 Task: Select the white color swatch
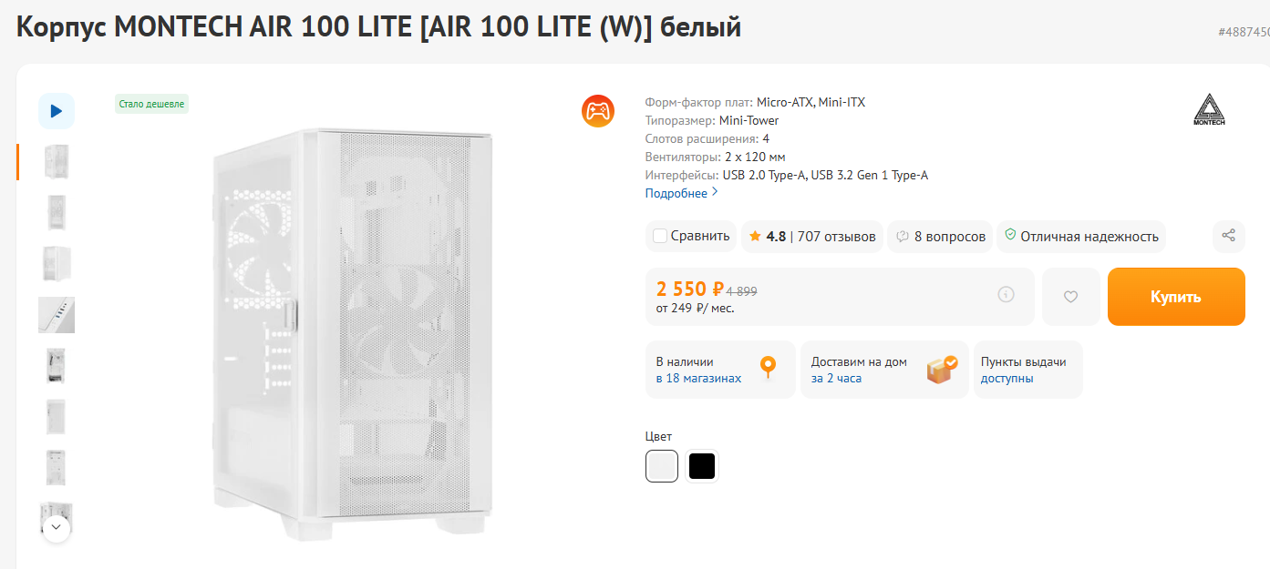click(662, 466)
